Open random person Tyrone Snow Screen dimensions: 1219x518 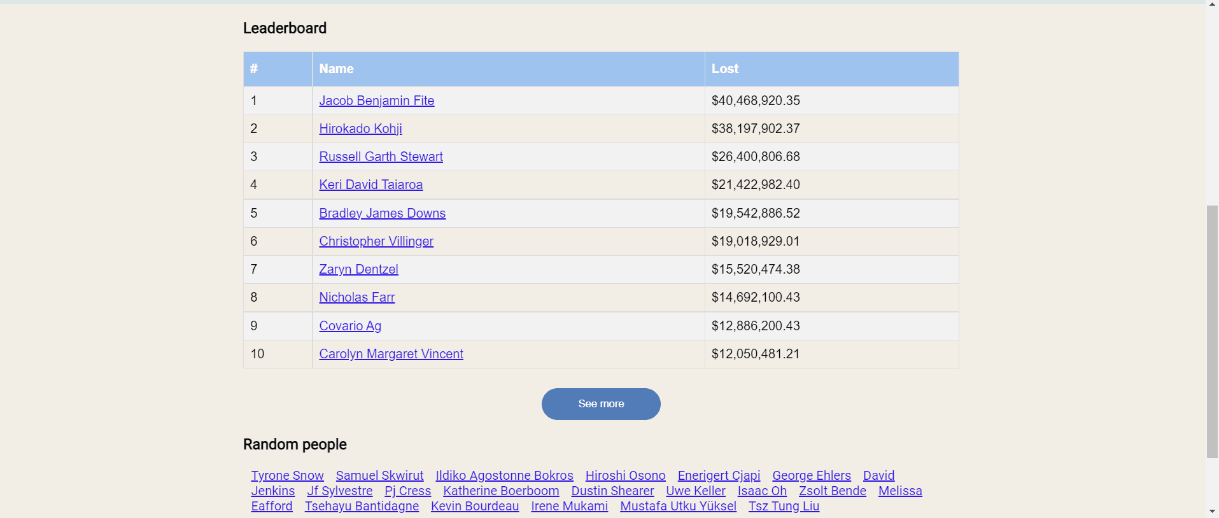point(287,475)
